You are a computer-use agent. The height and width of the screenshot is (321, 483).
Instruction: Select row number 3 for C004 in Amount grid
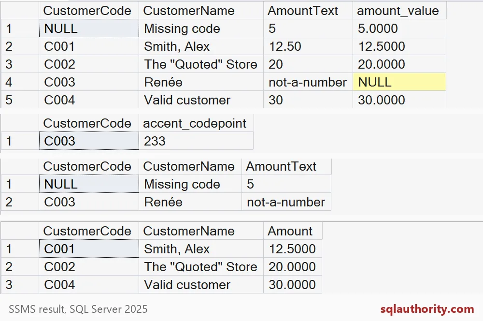(20, 285)
